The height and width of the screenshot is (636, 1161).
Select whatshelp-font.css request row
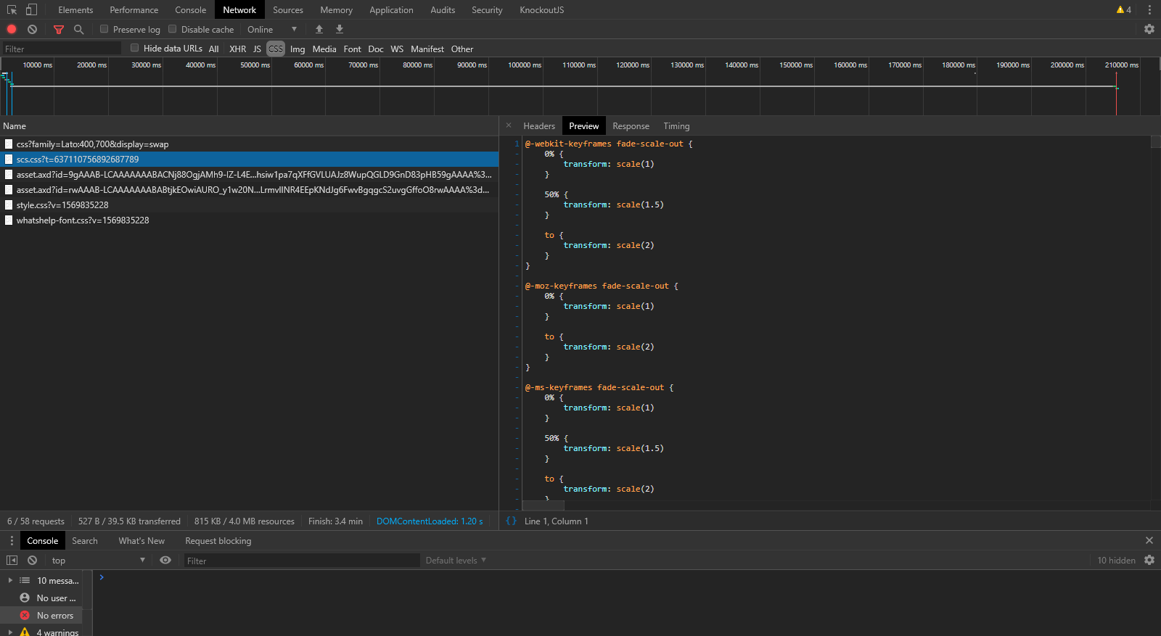249,220
